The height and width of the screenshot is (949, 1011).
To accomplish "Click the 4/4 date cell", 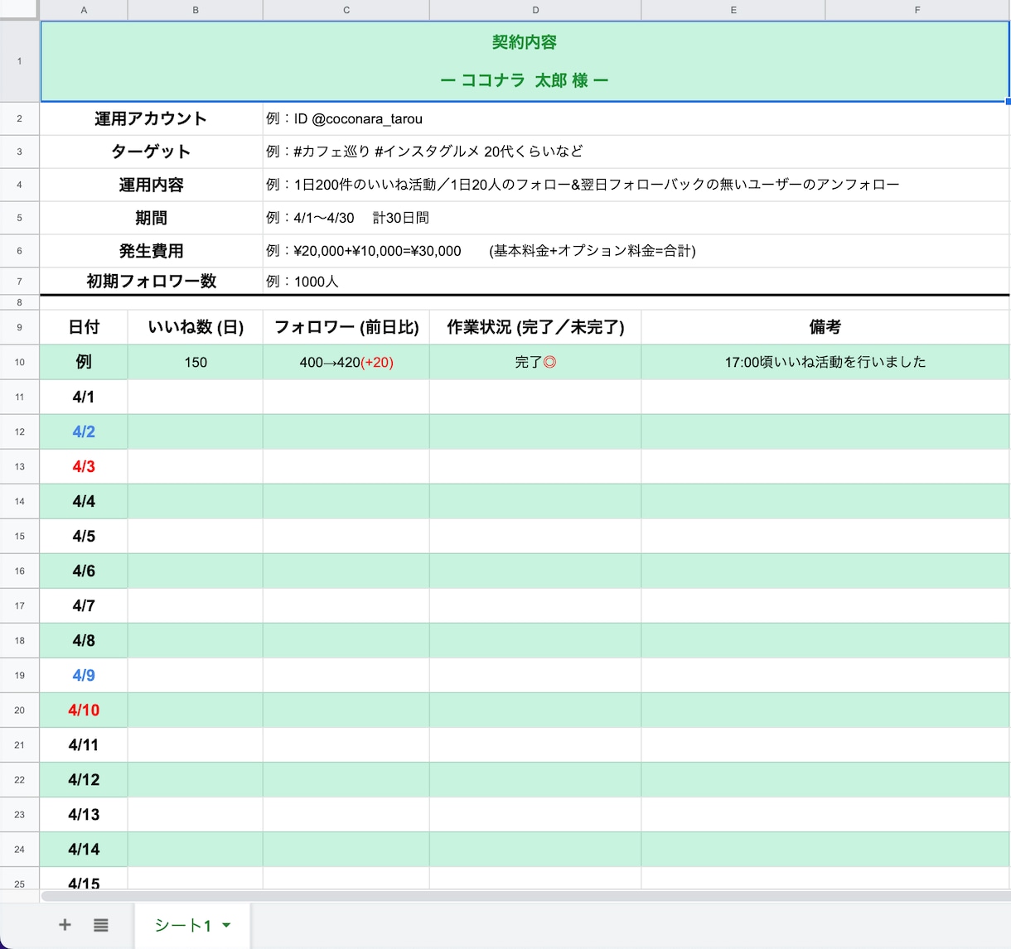I will click(84, 501).
